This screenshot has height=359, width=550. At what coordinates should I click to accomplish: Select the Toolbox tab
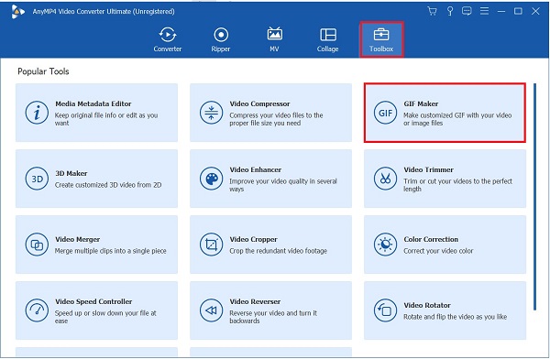click(x=381, y=39)
